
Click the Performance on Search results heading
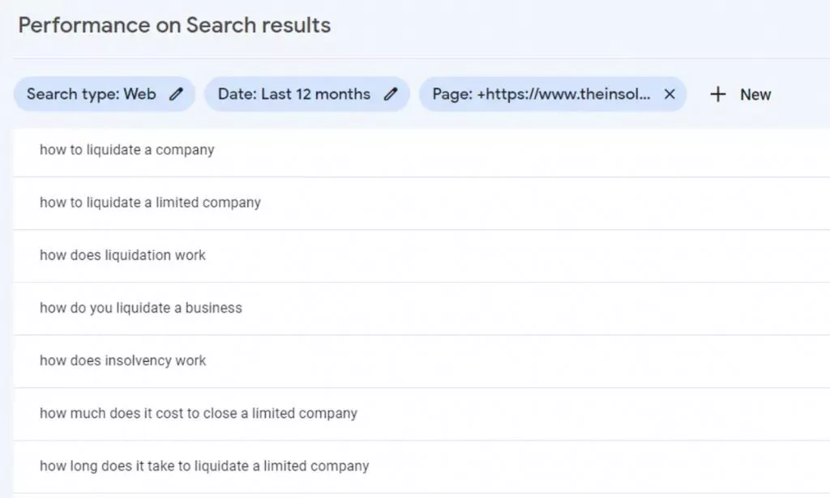click(173, 25)
